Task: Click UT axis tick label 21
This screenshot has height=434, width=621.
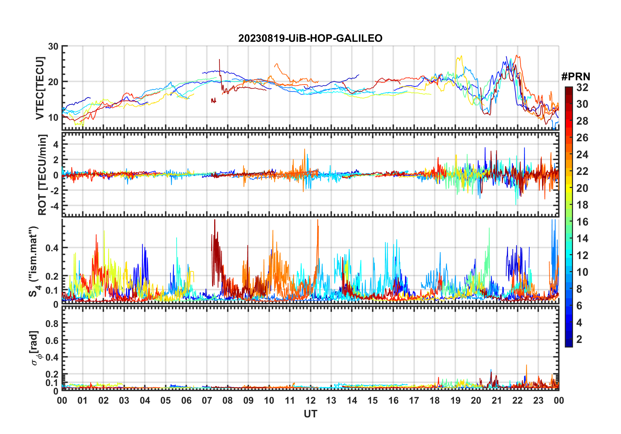Action: click(x=497, y=400)
